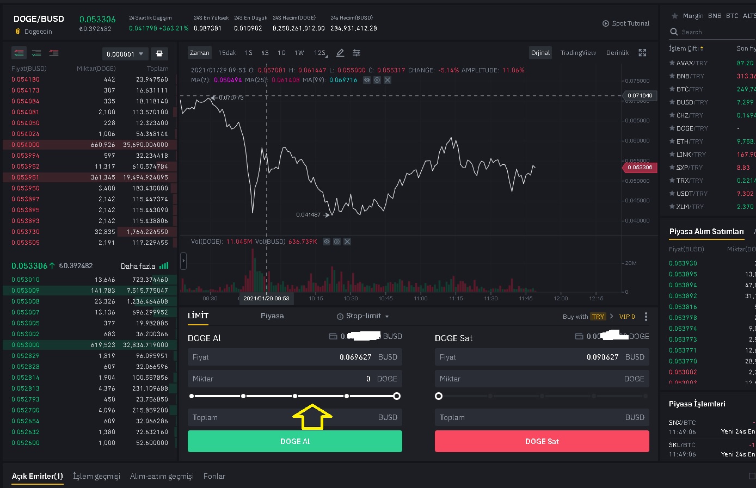Screen dimensions: 756x488
Task: Click the VIP 0 link
Action: coord(627,317)
